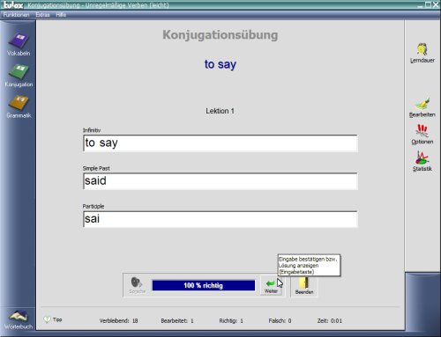Click the Sprache speaker icon
The height and width of the screenshot is (337, 441).
click(x=137, y=285)
